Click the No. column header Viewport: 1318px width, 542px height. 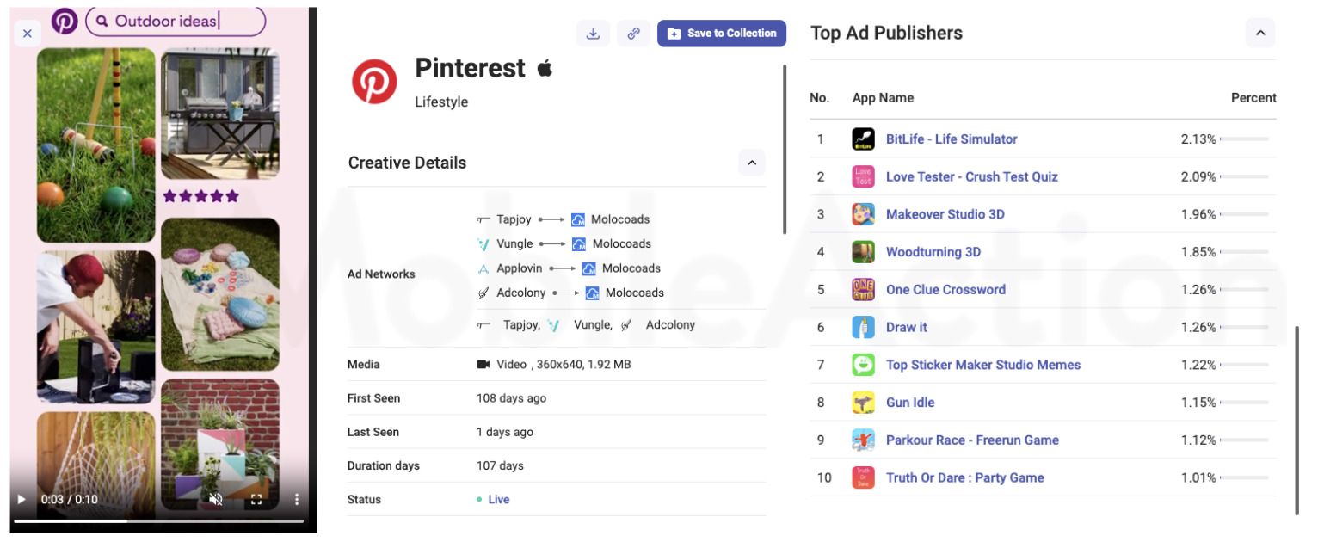coord(820,98)
